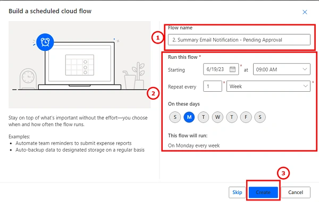Close the scheduled cloud flow dialog

(x=305, y=12)
